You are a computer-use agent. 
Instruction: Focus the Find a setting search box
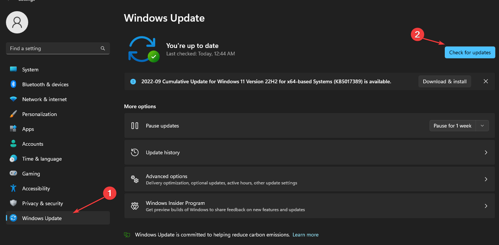58,48
